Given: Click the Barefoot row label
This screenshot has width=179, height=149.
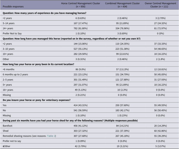Looking at the screenshot, I should point(8,126).
